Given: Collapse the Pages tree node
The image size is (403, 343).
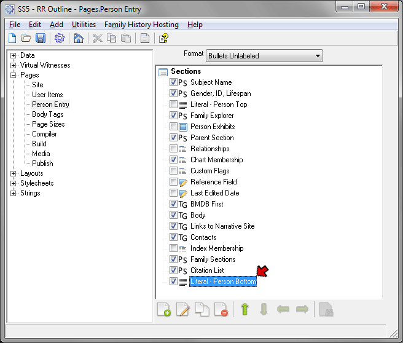Looking at the screenshot, I should 14,75.
